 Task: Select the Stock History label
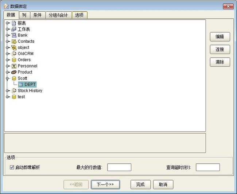click(x=30, y=90)
